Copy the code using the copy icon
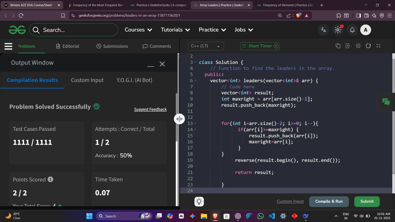This screenshot has height=222, width=395. tap(338, 46)
